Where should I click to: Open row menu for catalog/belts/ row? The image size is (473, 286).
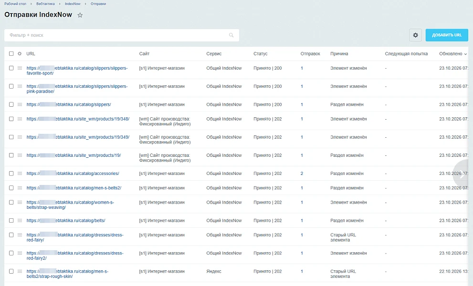point(20,221)
